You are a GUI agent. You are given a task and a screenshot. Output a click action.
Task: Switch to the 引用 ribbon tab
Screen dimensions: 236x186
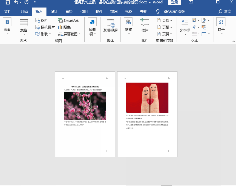click(x=84, y=12)
